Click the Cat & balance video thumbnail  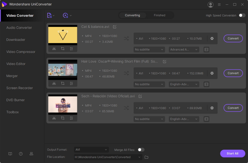[63, 35]
